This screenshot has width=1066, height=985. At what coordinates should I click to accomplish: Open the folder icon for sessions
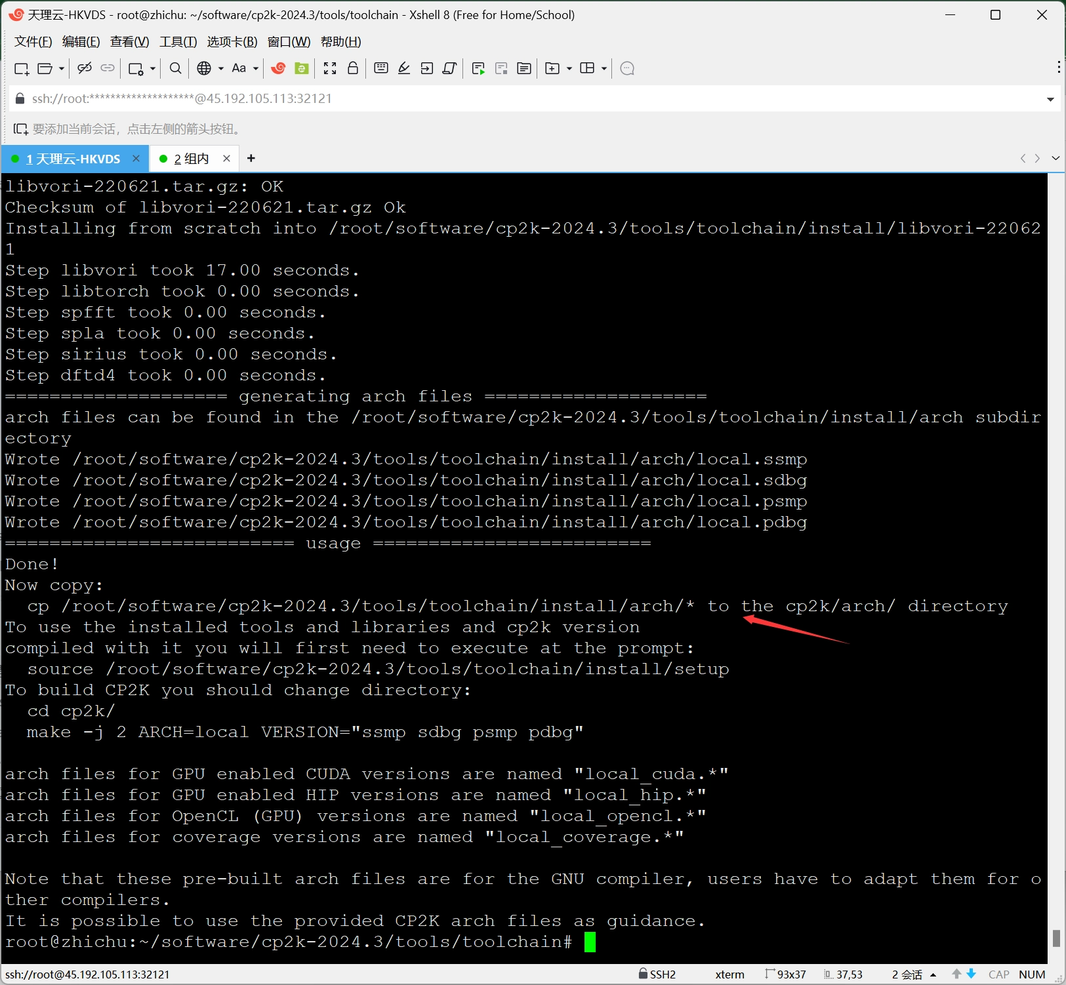45,68
